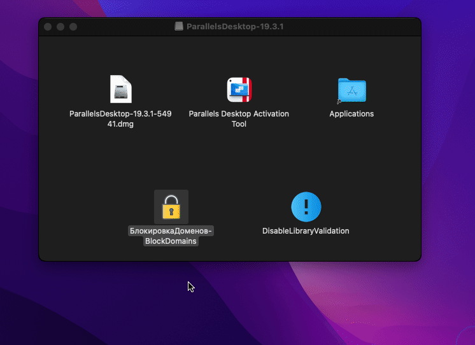Click the Parallels Desktop Activation Tool name label

(239, 119)
